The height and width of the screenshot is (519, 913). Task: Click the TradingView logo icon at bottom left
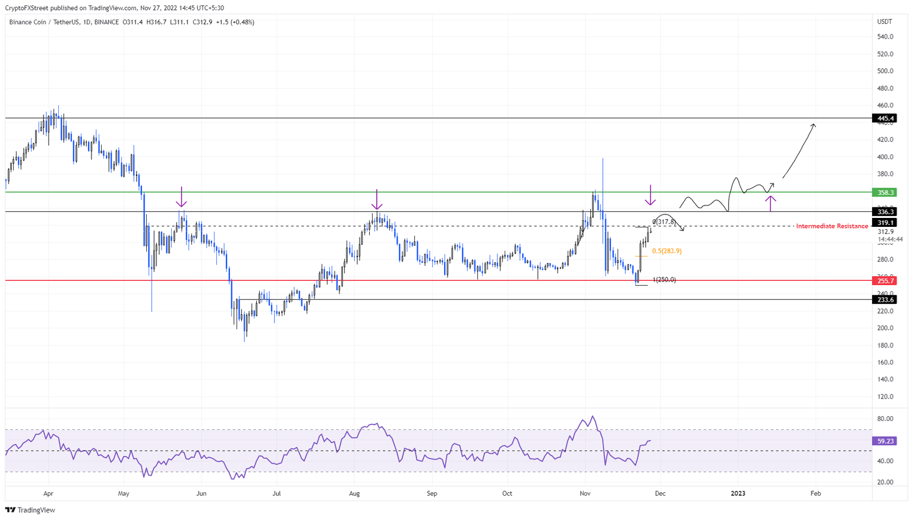click(10, 509)
